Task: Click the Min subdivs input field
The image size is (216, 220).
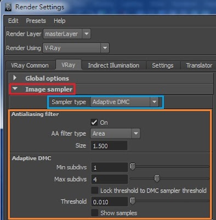Action: point(109,167)
